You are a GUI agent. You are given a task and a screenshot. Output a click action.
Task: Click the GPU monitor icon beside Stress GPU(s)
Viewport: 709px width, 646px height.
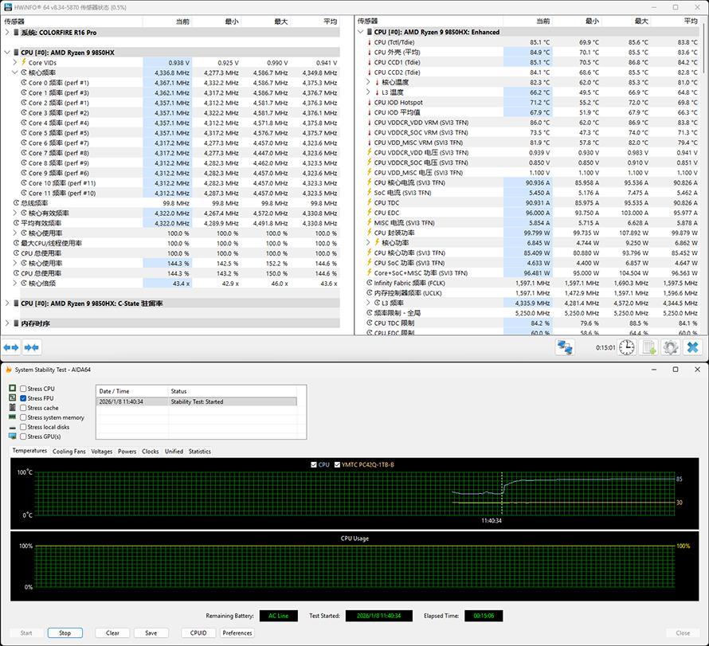point(12,437)
